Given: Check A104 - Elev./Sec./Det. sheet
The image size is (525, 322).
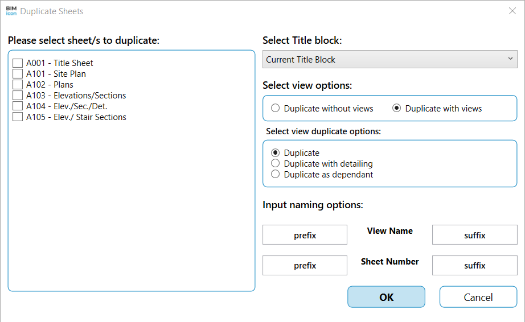Looking at the screenshot, I should coord(18,106).
